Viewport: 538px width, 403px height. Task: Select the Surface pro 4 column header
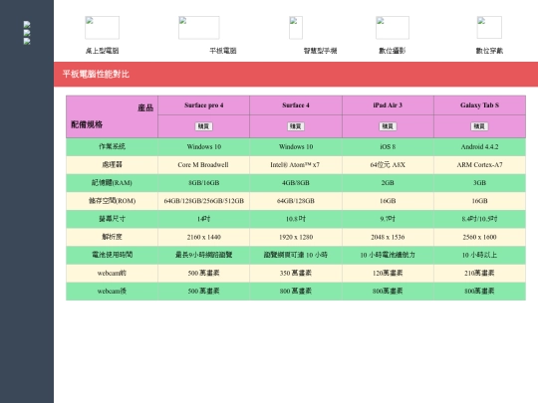(x=204, y=105)
